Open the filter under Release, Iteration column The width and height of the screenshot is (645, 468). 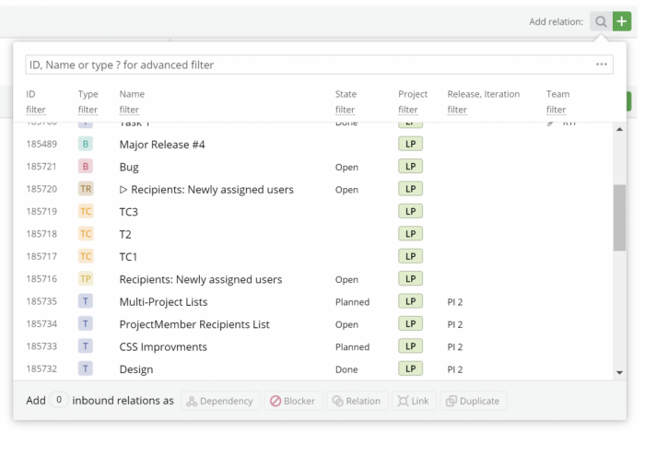coord(457,110)
